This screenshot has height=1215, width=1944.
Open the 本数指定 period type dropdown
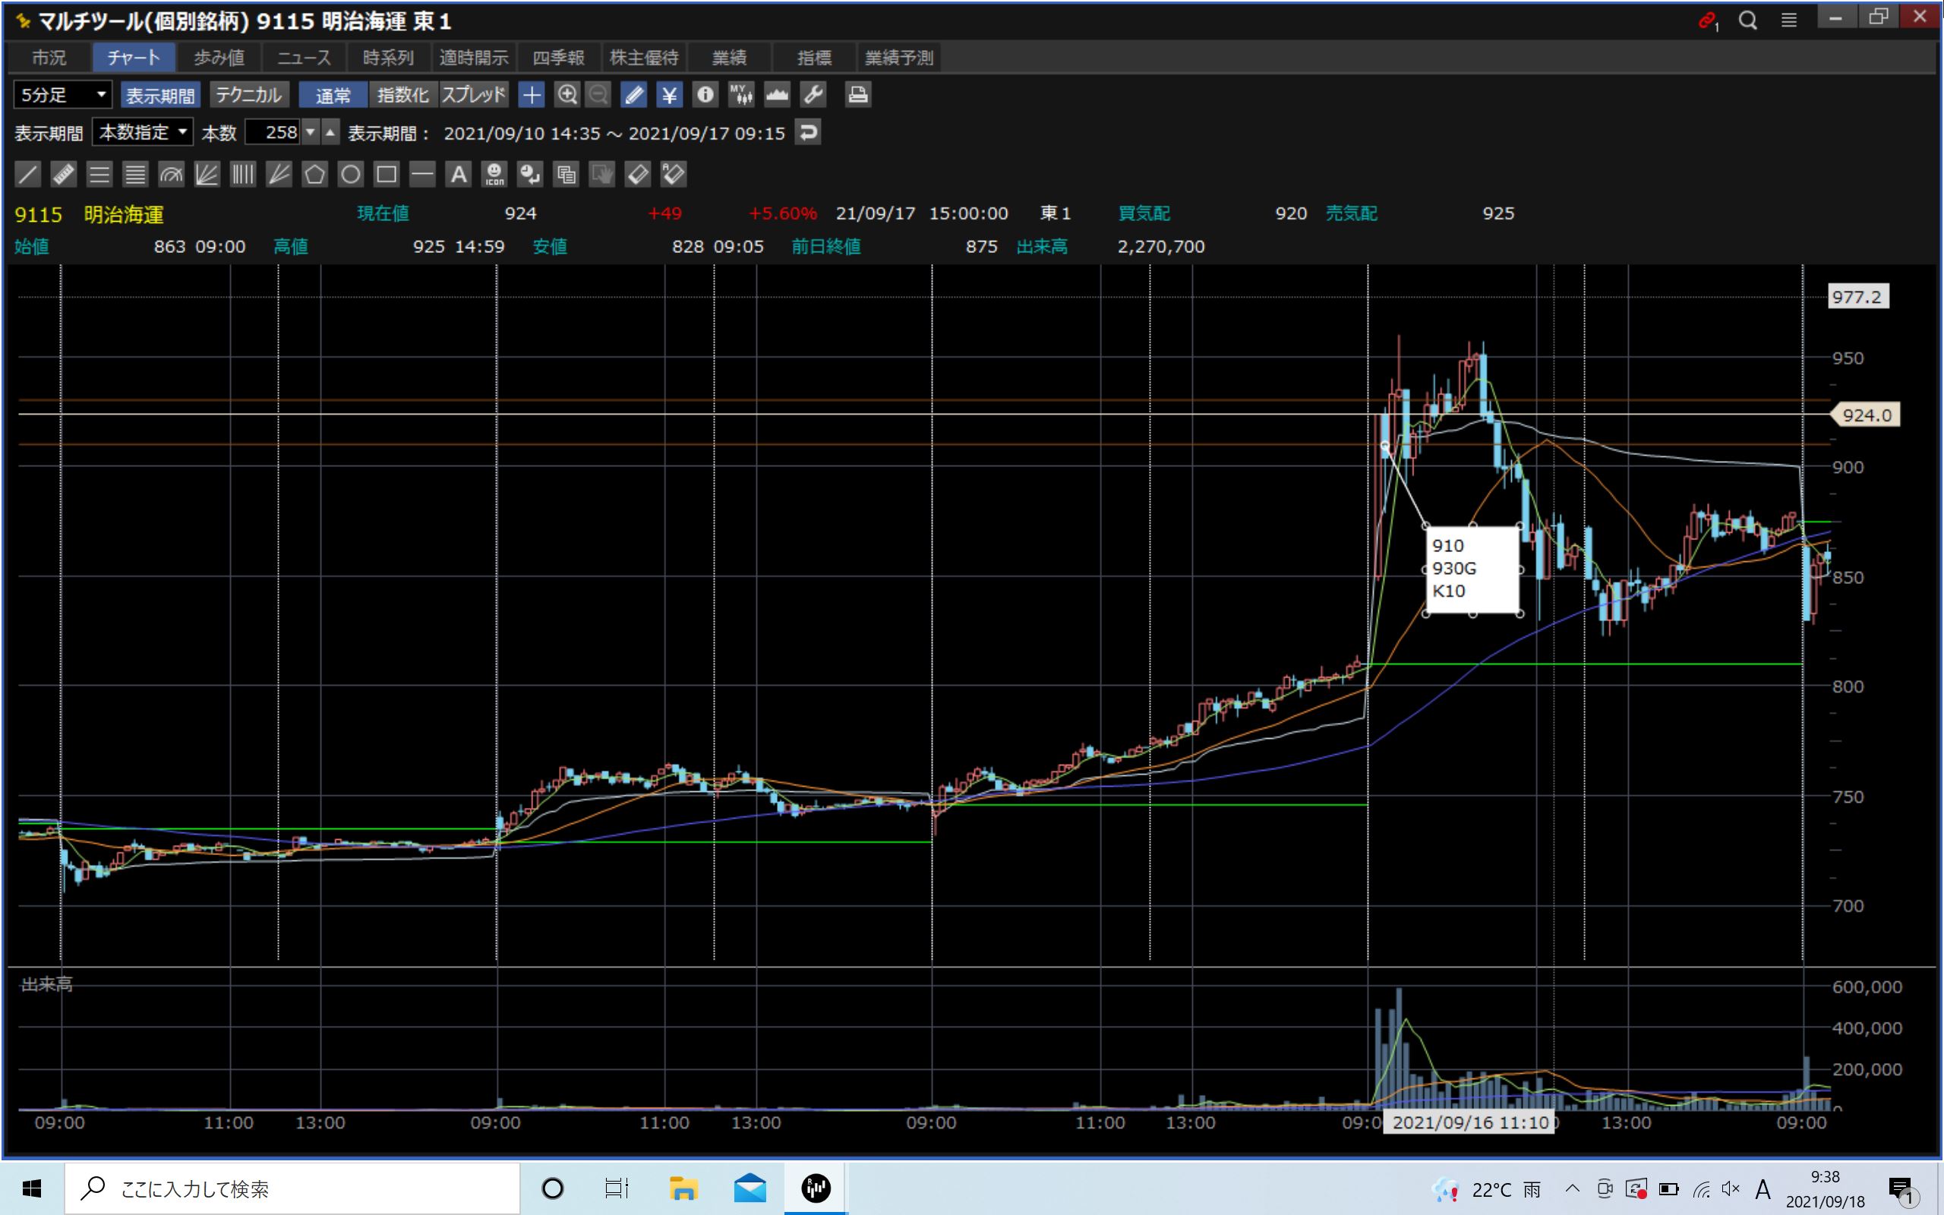point(142,132)
